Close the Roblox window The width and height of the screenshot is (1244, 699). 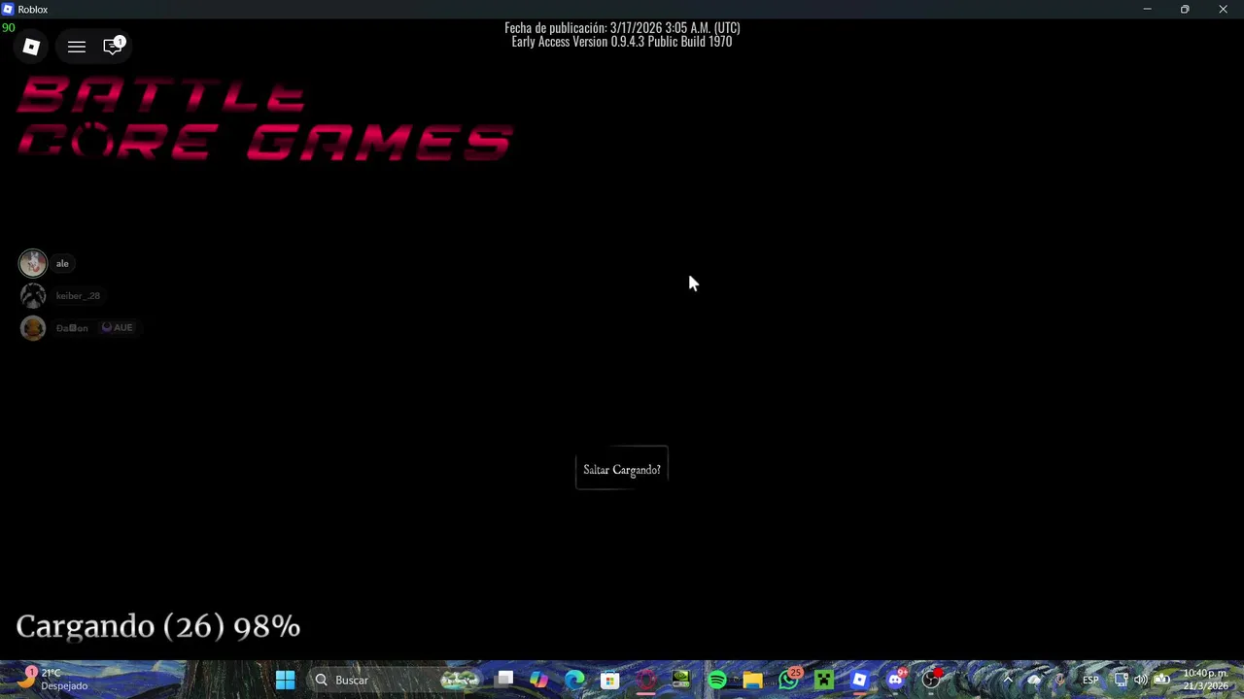coord(1223,9)
